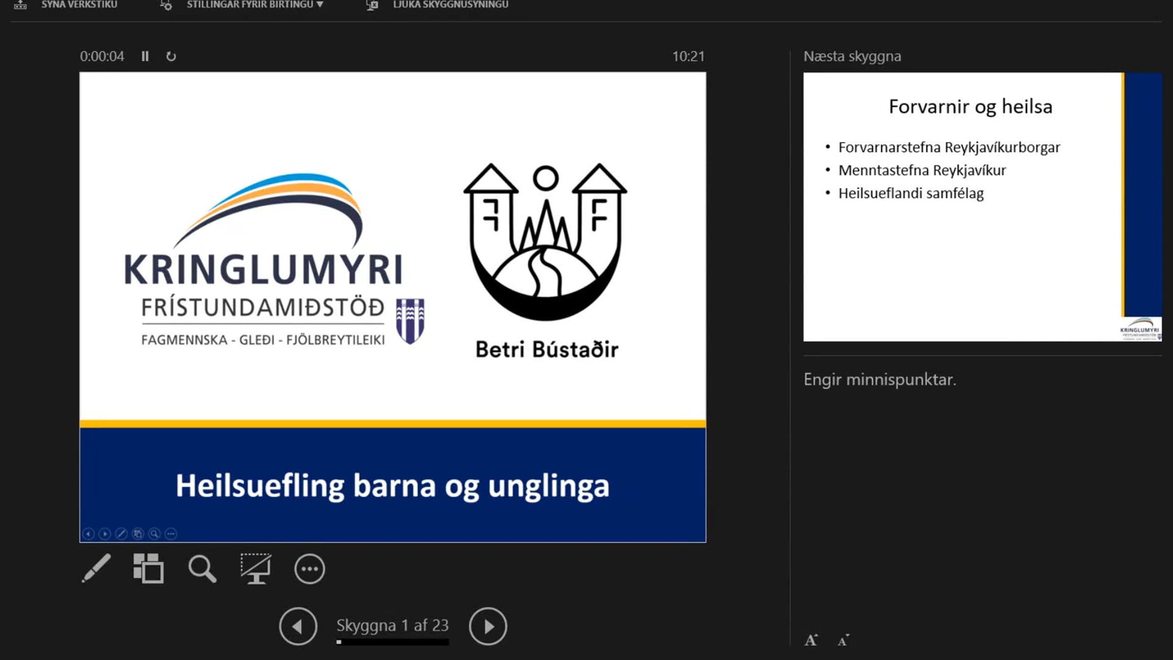Image resolution: width=1173 pixels, height=660 pixels.
Task: Click the small Kringlumýri logo on next slide
Action: 1141,329
